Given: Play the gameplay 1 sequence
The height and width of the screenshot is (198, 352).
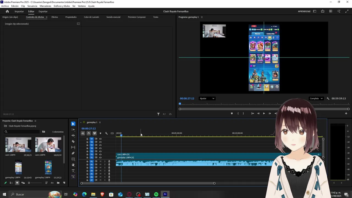Looking at the screenshot, I should pyautogui.click(x=264, y=113).
